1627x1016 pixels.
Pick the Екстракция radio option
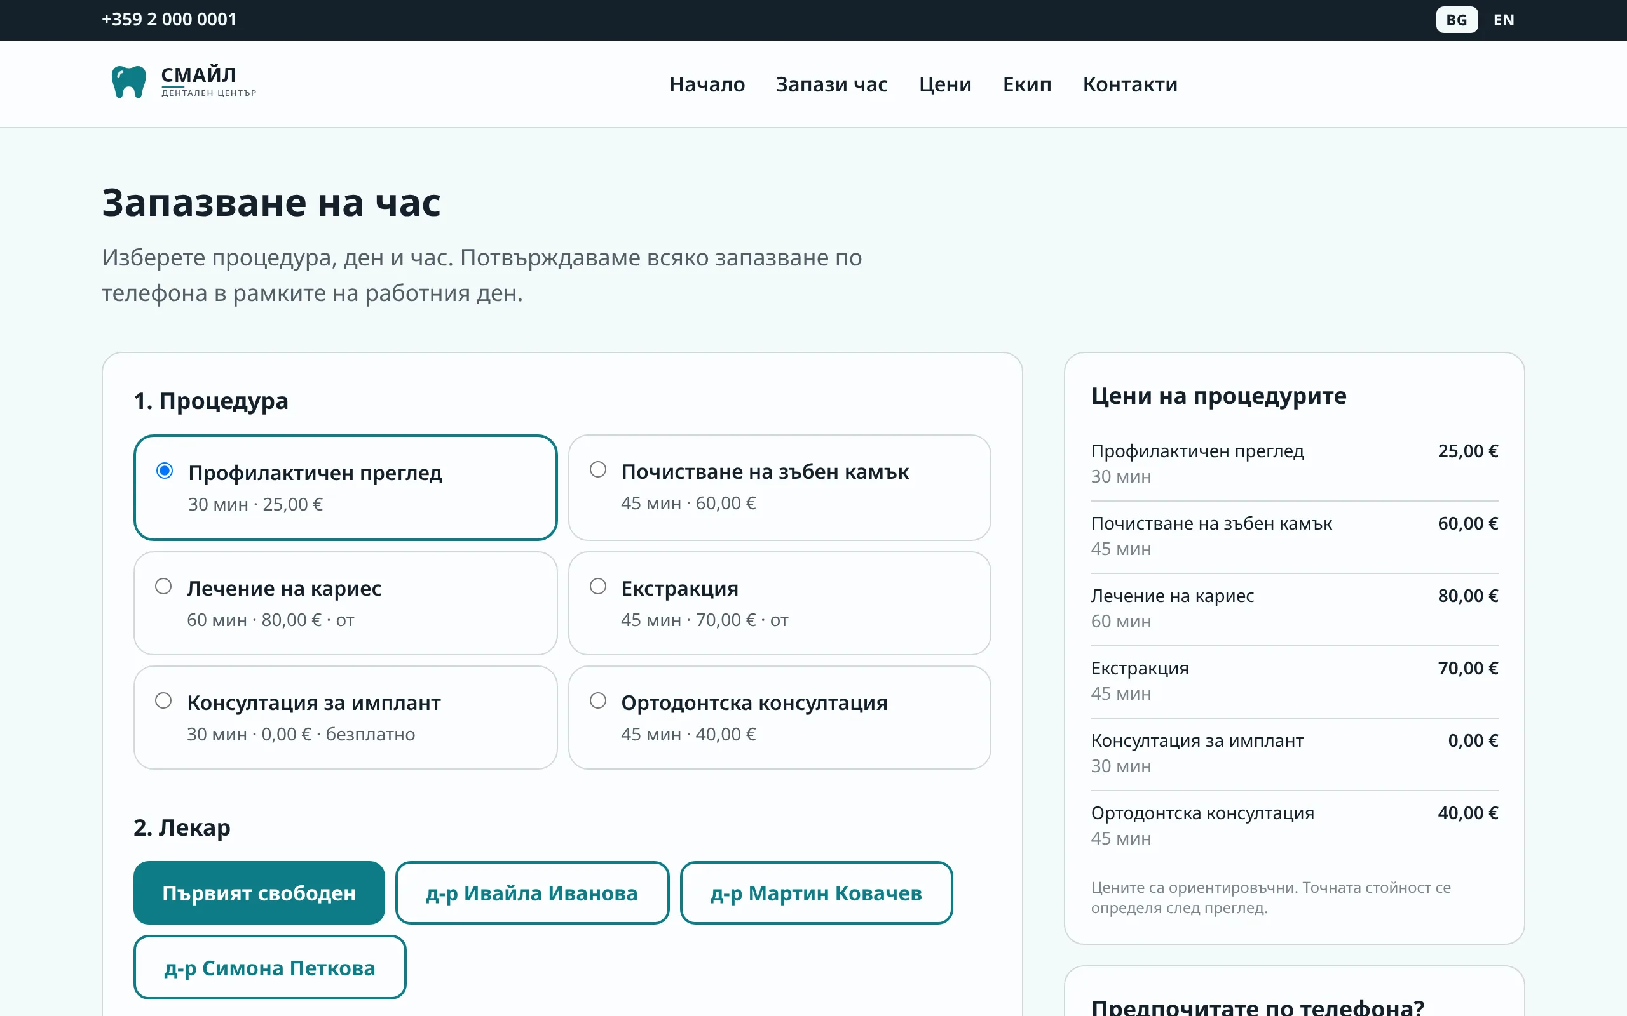(597, 586)
